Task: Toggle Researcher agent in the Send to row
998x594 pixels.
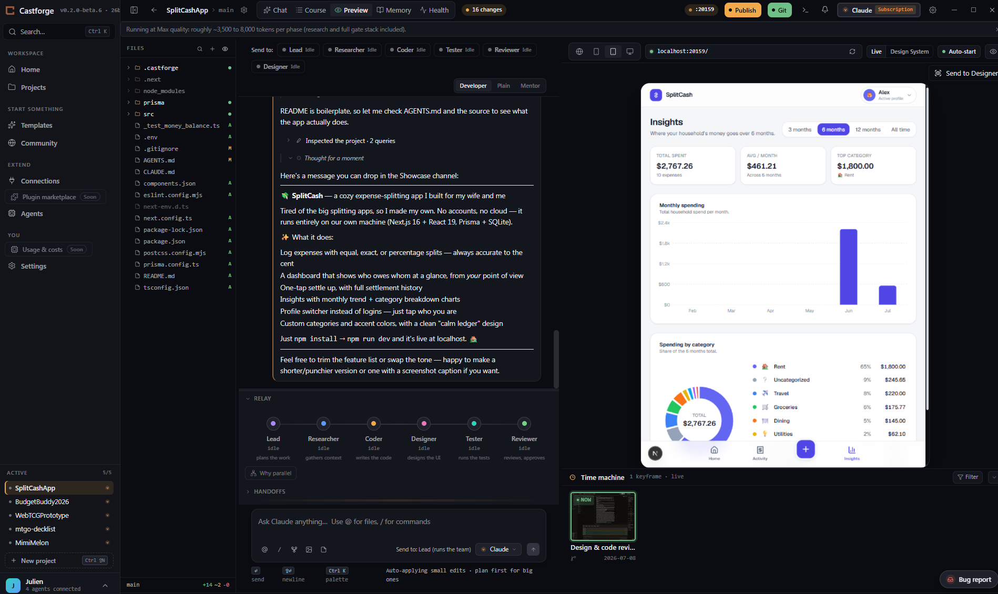Action: [352, 50]
